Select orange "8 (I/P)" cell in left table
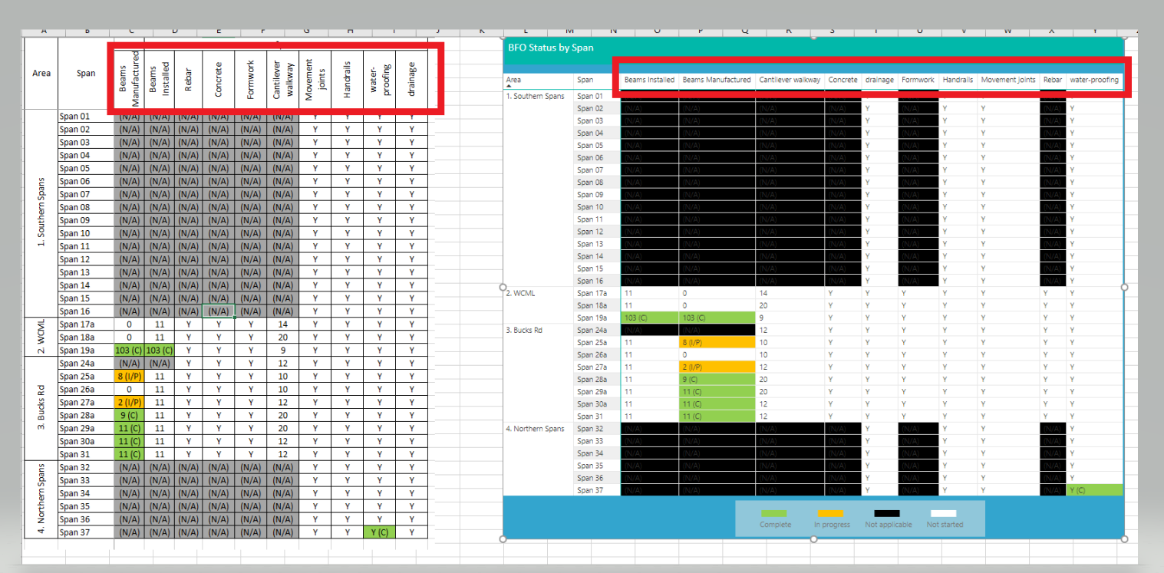Viewport: 1164px width, 573px height. click(x=130, y=377)
